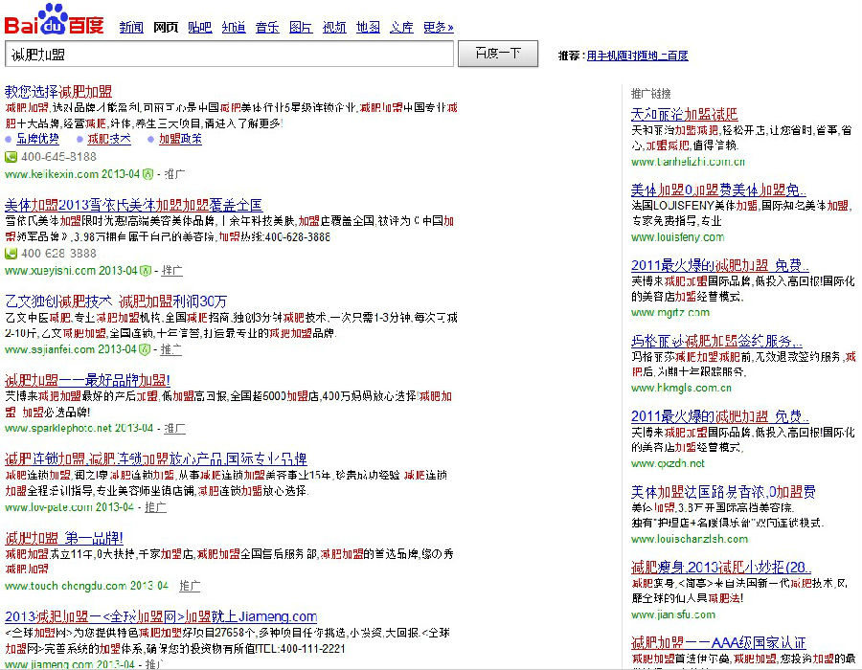This screenshot has height=670, width=862.
Task: Open the 新闻 (News) tab
Action: point(131,27)
